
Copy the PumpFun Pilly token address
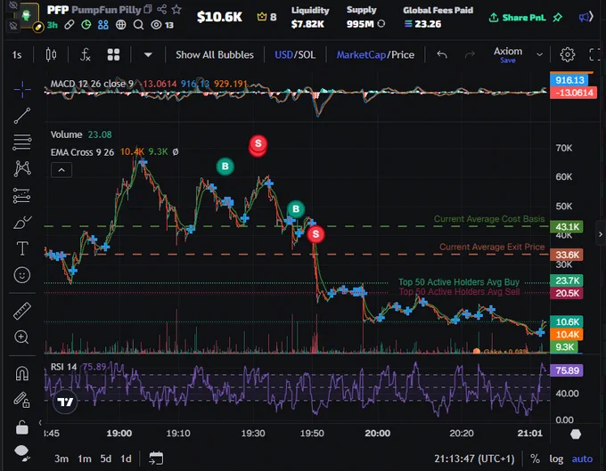(x=148, y=9)
